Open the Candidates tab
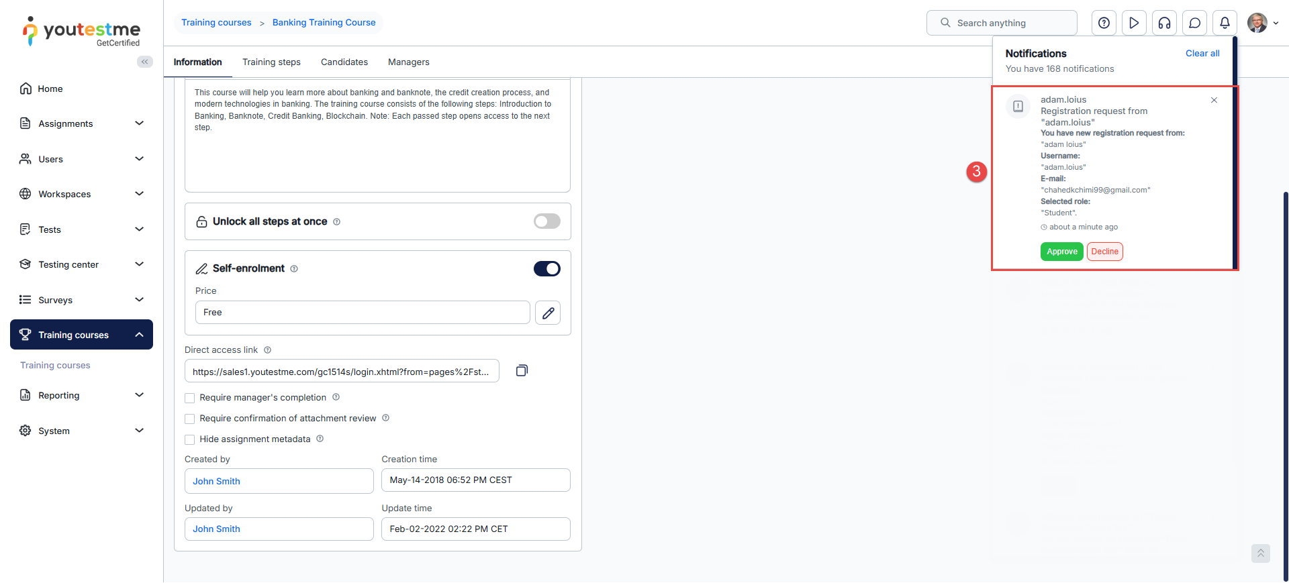Viewport: 1289px width, 583px height. [344, 62]
